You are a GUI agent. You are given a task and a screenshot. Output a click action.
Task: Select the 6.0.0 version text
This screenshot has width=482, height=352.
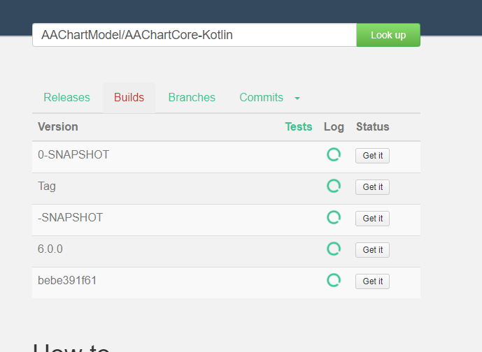pos(50,249)
